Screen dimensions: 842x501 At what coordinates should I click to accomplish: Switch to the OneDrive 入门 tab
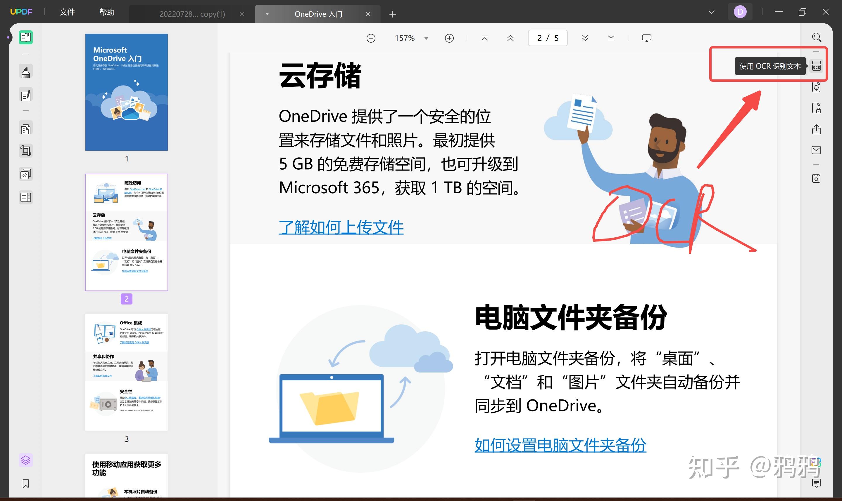click(x=318, y=14)
